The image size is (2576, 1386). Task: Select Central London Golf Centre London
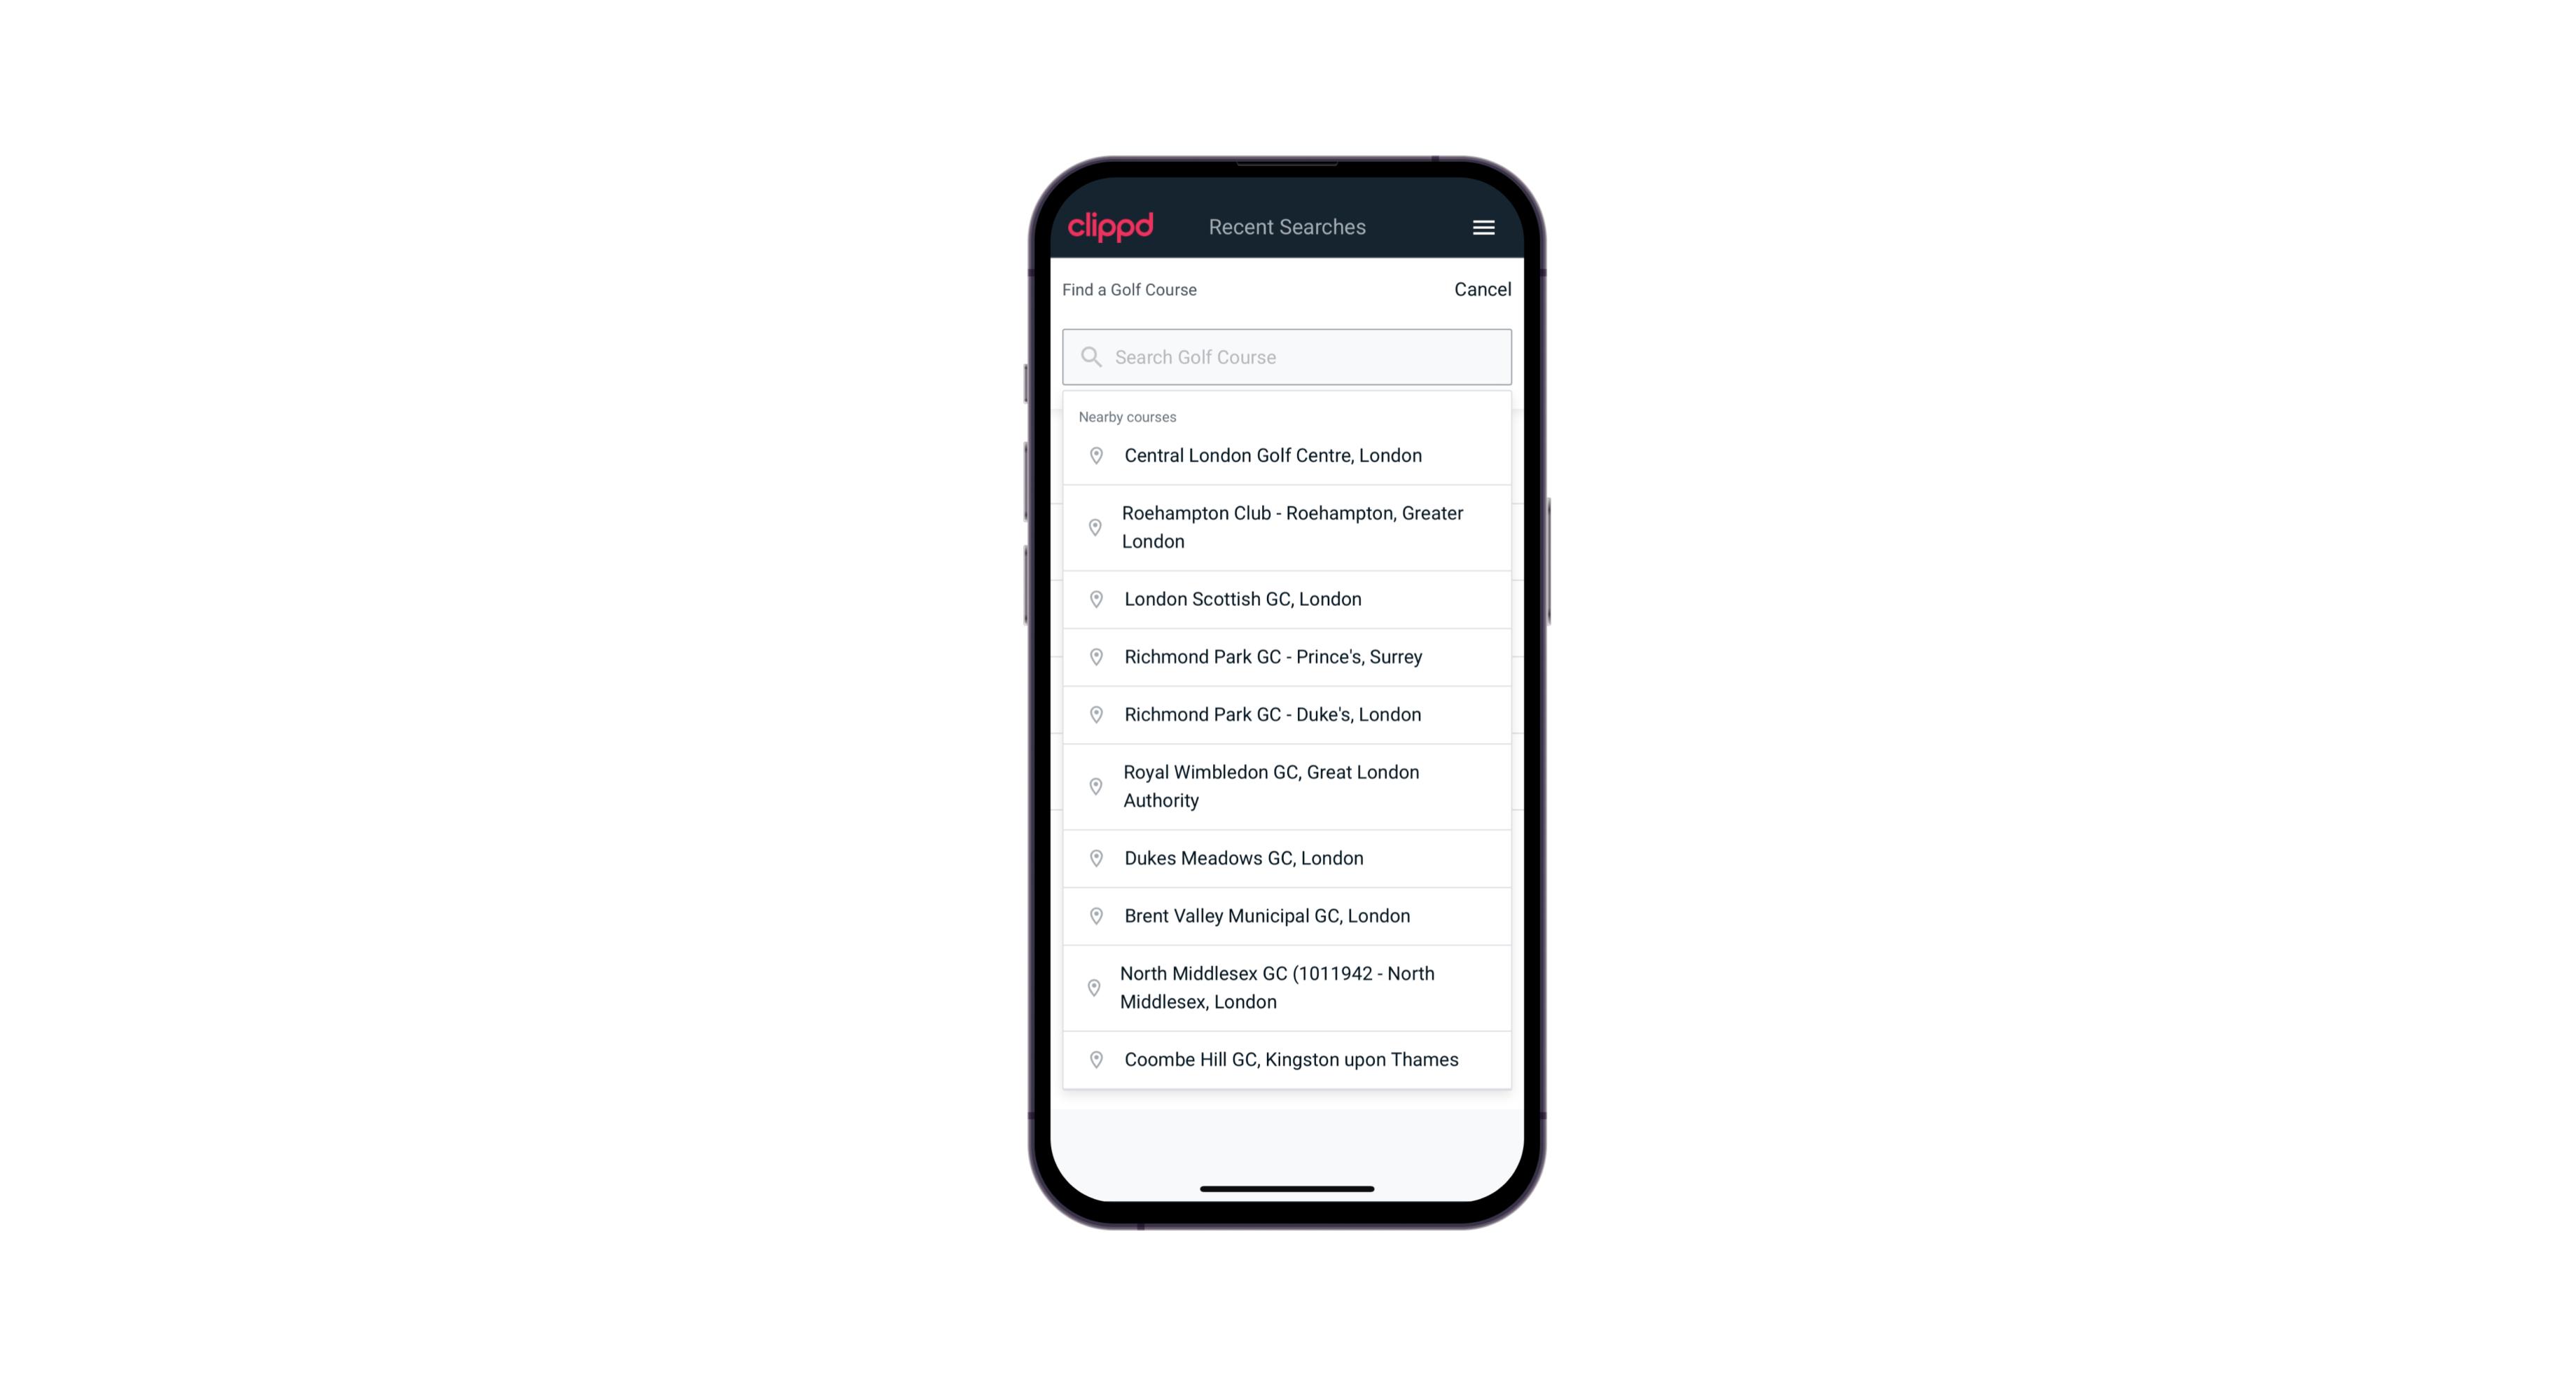tap(1287, 454)
